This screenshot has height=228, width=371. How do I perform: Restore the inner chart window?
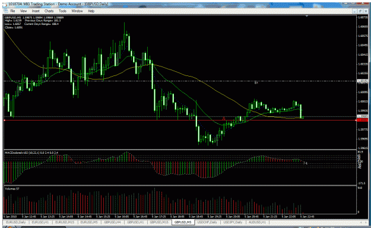[x=360, y=11]
